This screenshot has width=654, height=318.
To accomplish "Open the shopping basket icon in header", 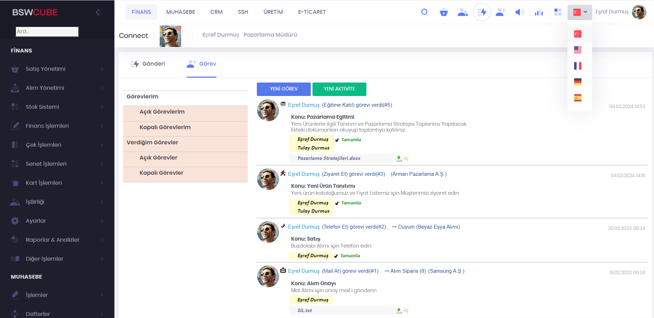I will click(443, 12).
